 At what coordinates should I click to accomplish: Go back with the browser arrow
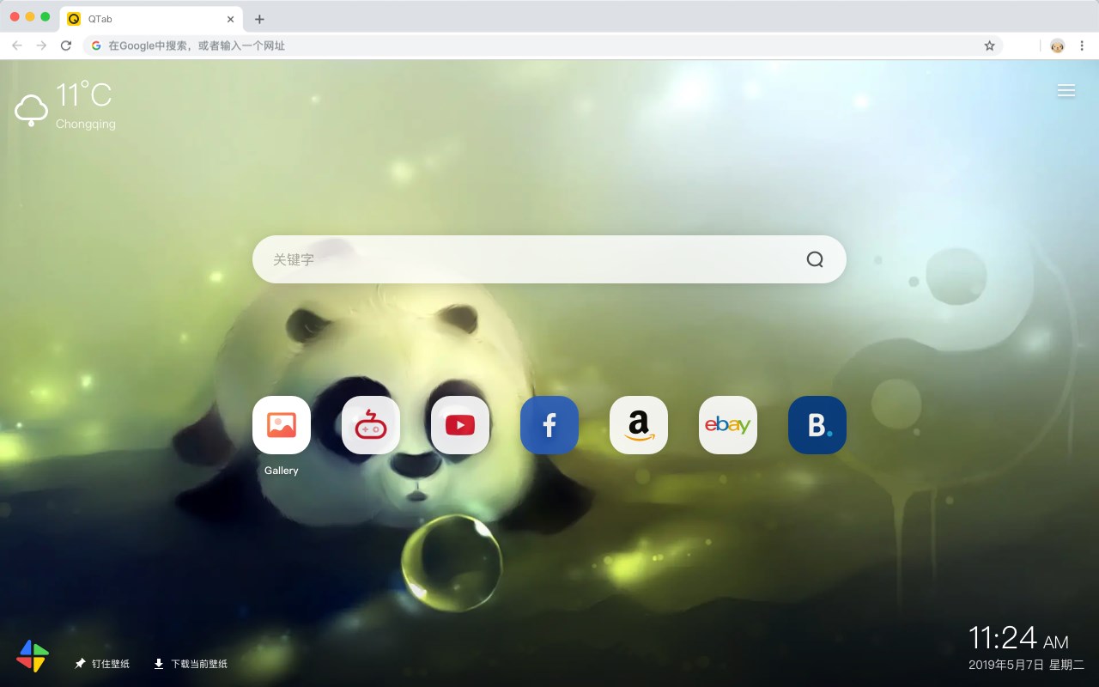click(17, 46)
